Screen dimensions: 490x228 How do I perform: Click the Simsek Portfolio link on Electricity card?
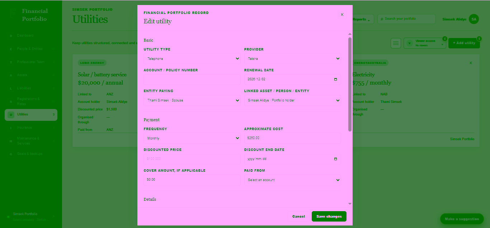[462, 139]
